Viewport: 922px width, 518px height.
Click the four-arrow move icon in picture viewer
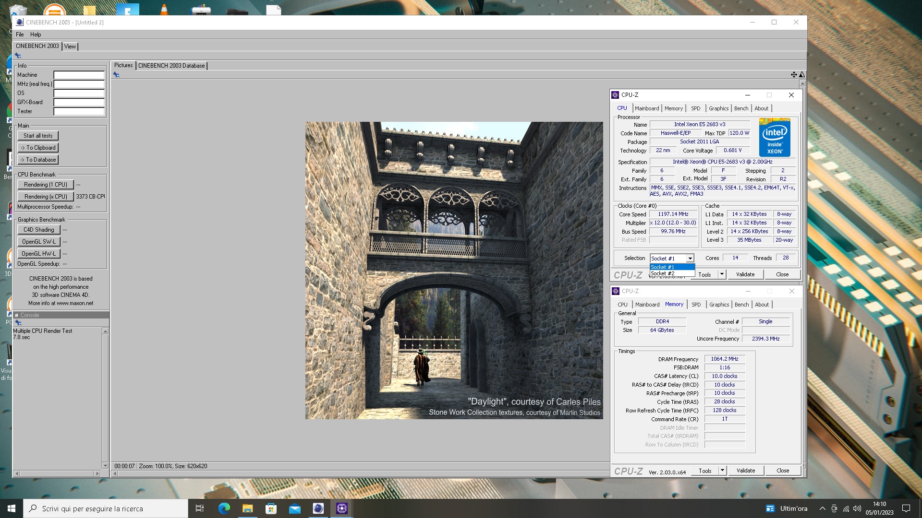coord(794,74)
